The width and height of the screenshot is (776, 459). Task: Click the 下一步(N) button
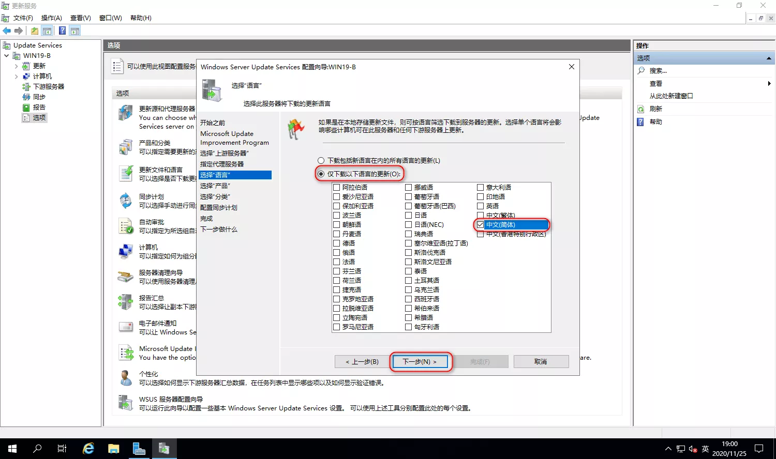[420, 362]
